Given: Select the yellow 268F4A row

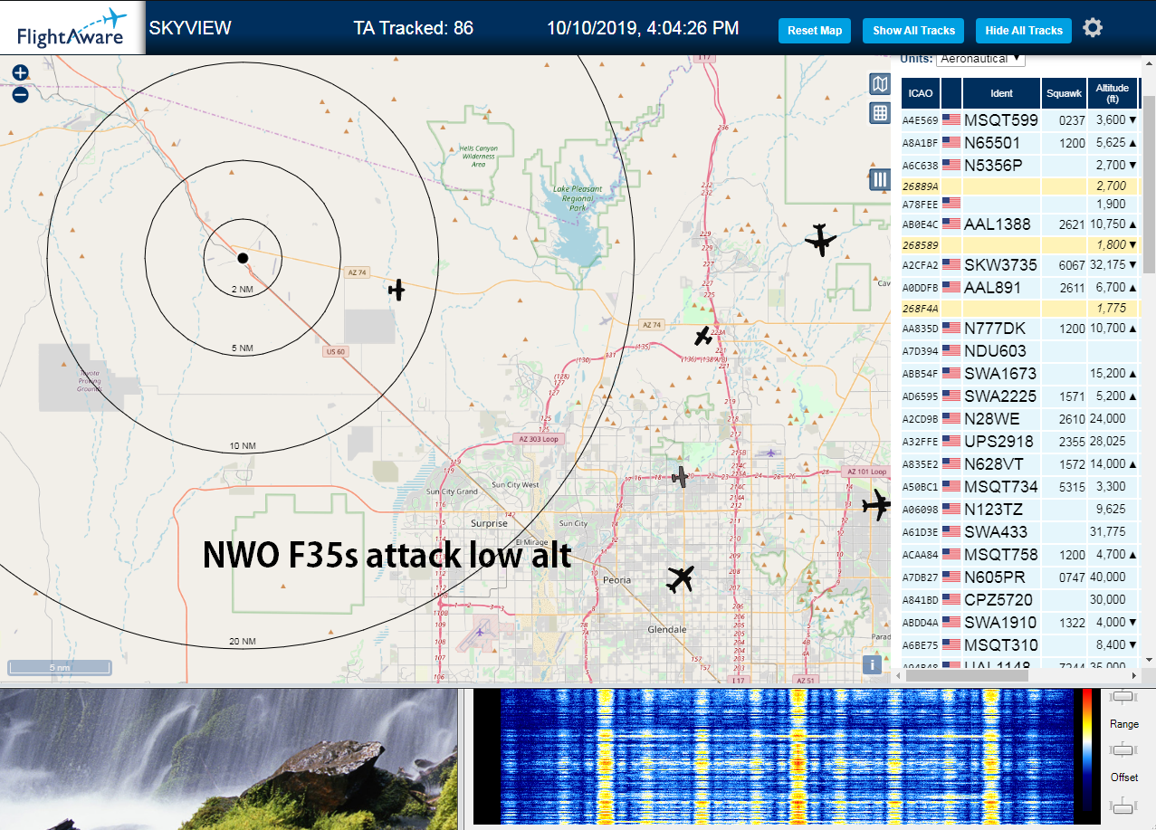Looking at the screenshot, I should (x=1020, y=309).
